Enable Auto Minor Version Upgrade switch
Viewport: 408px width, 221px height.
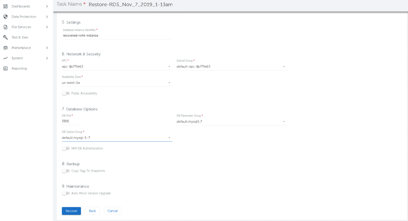point(66,193)
